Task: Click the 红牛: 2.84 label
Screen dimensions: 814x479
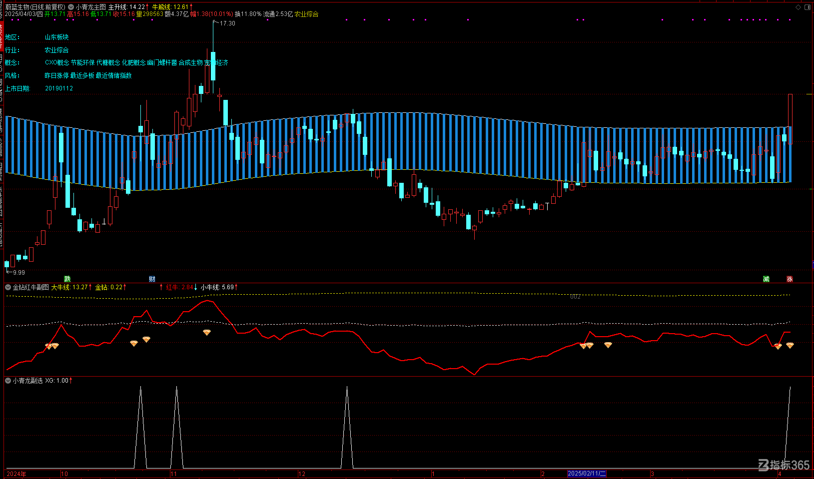Action: coord(179,287)
